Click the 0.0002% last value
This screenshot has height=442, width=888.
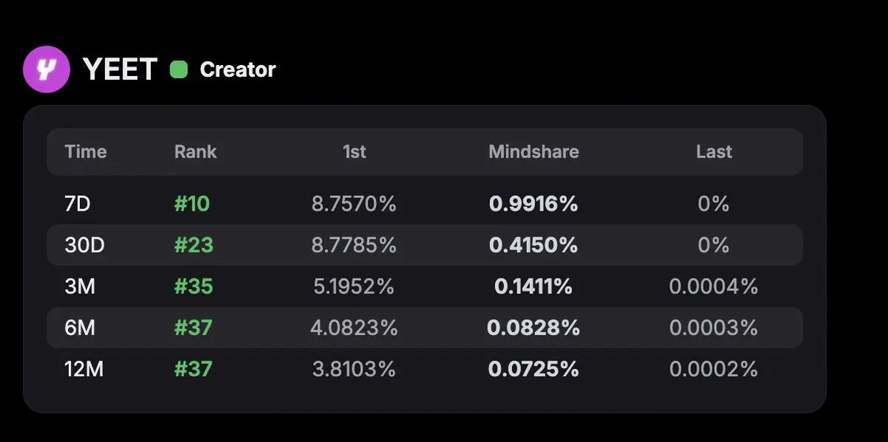pos(713,369)
